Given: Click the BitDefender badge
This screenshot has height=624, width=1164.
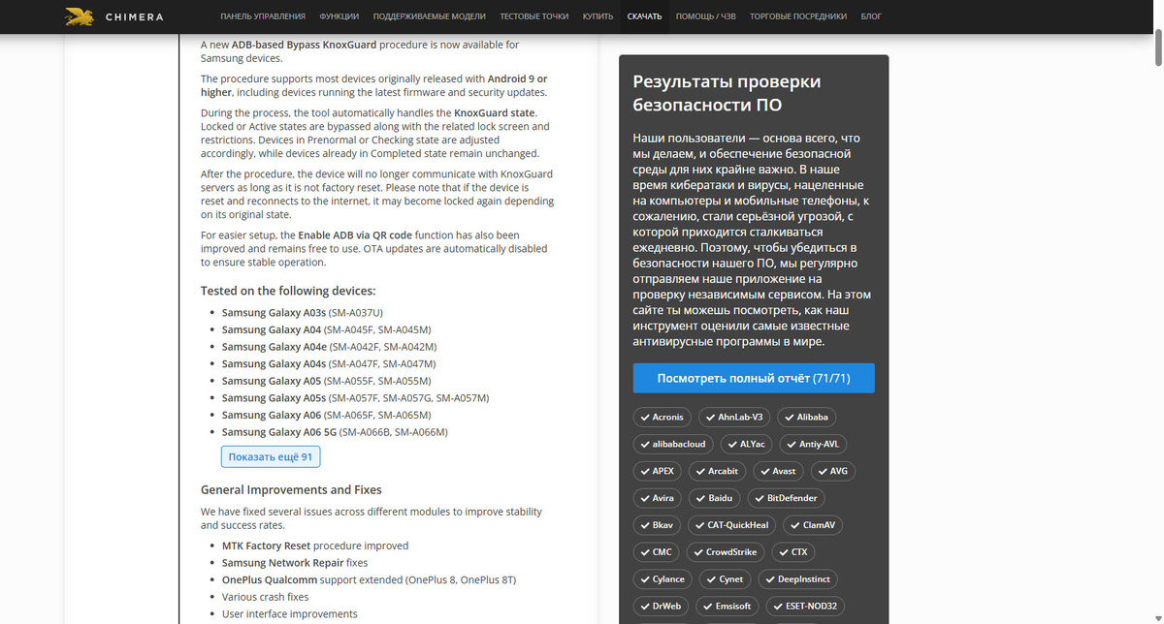Looking at the screenshot, I should (x=787, y=498).
